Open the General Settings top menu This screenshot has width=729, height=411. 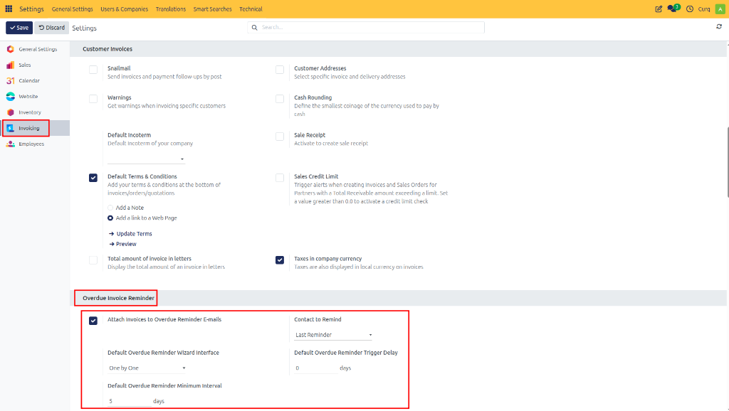coord(72,9)
